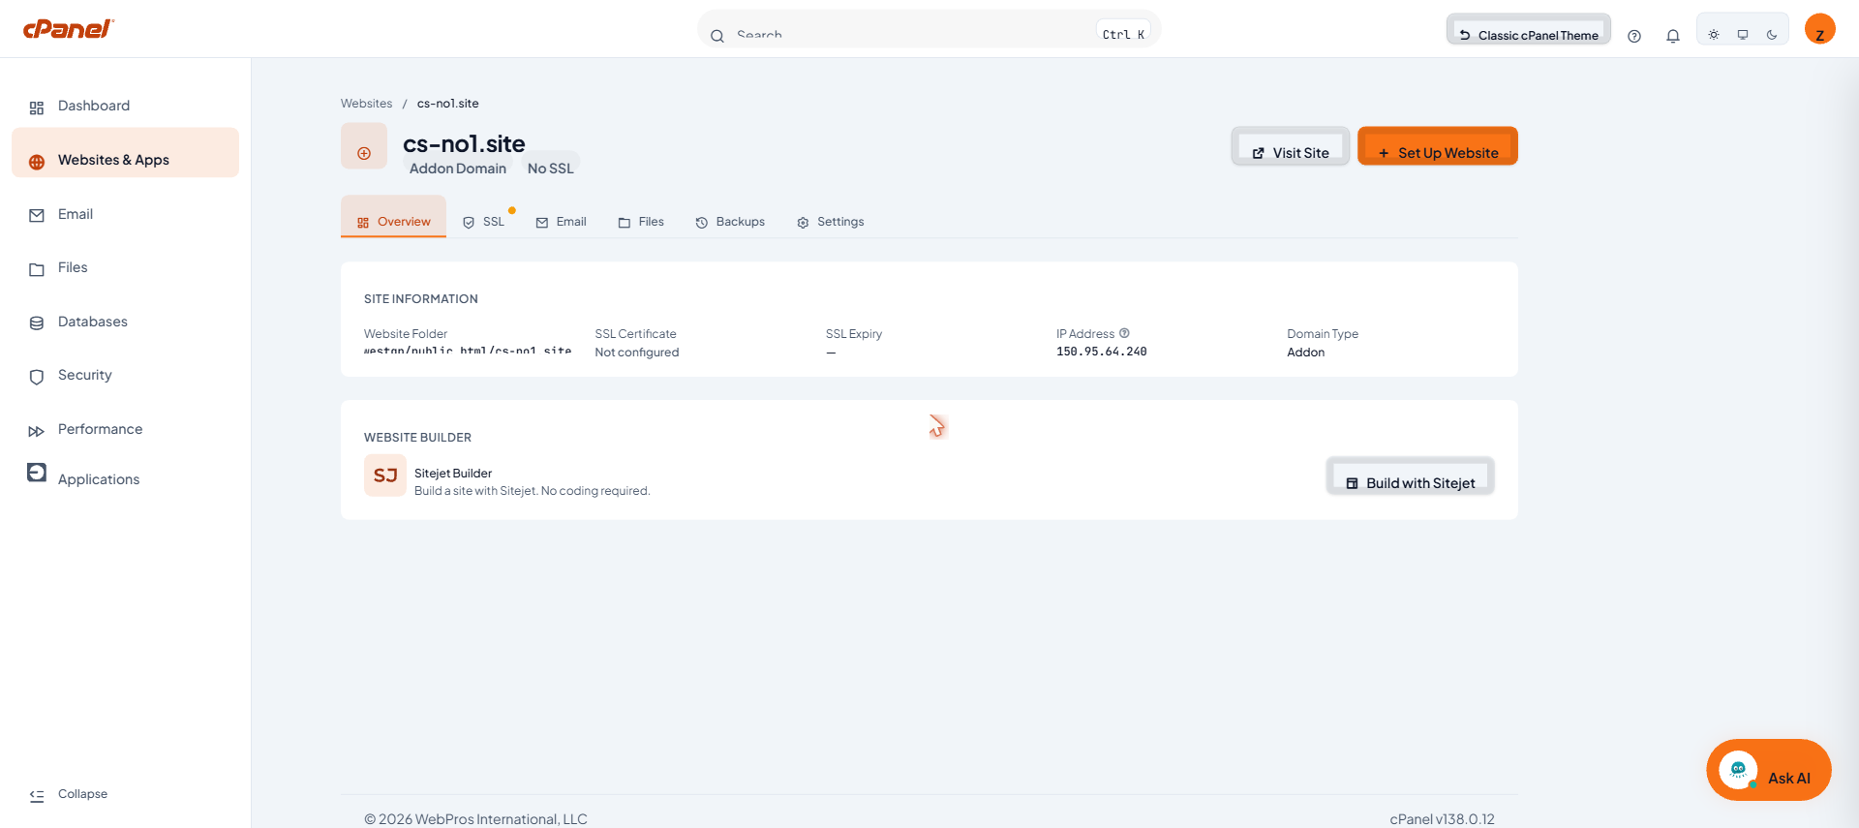This screenshot has width=1859, height=828.
Task: Click the Website Folder path
Action: (468, 351)
